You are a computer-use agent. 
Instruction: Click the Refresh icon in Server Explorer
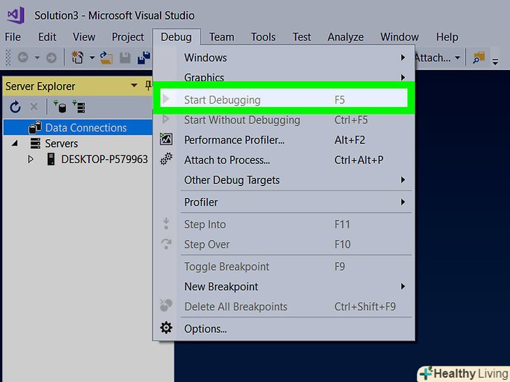point(15,107)
